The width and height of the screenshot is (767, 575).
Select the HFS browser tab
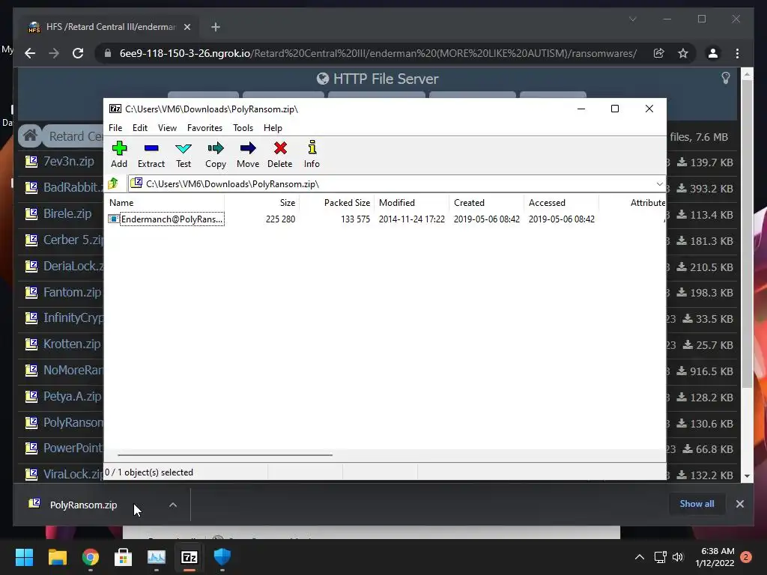coord(109,27)
